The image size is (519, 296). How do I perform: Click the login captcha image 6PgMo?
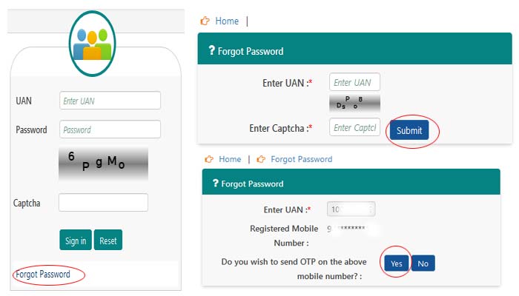click(103, 164)
